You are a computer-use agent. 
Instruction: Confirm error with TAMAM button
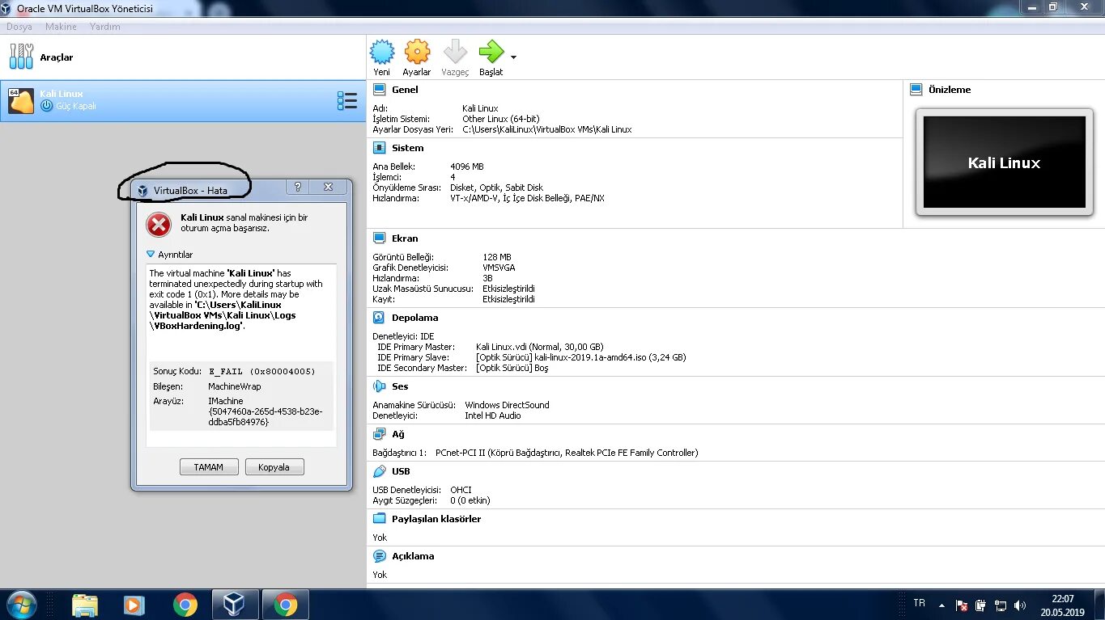coord(209,467)
